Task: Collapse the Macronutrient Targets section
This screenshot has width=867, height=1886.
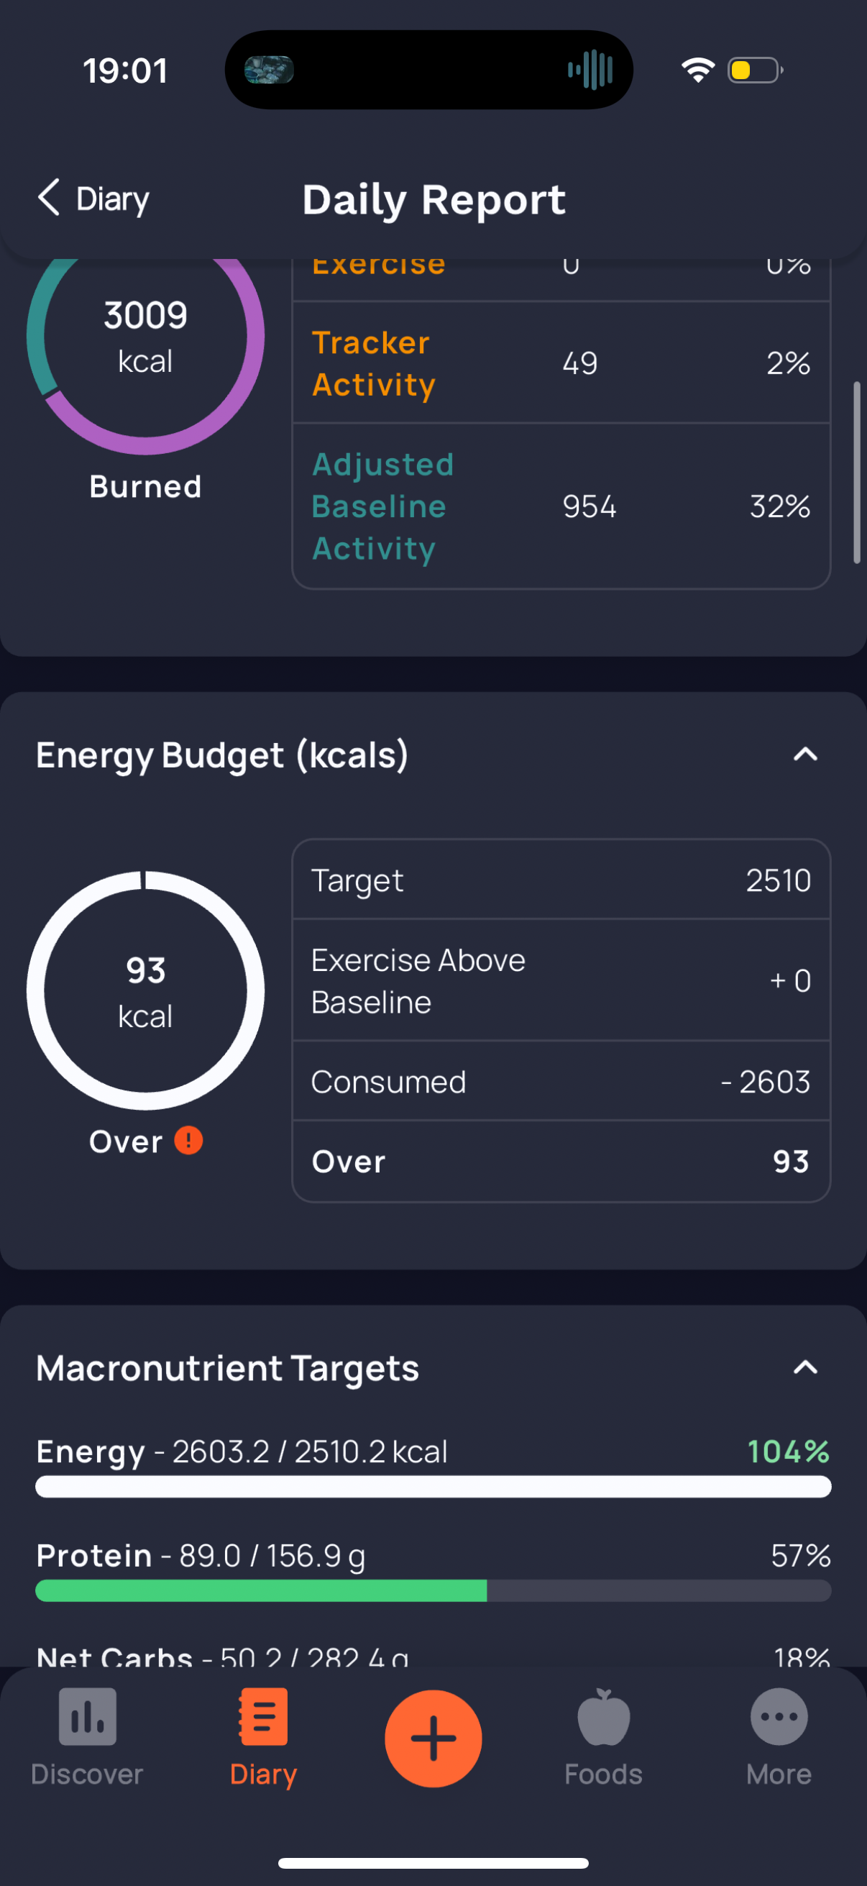Action: pos(806,1367)
